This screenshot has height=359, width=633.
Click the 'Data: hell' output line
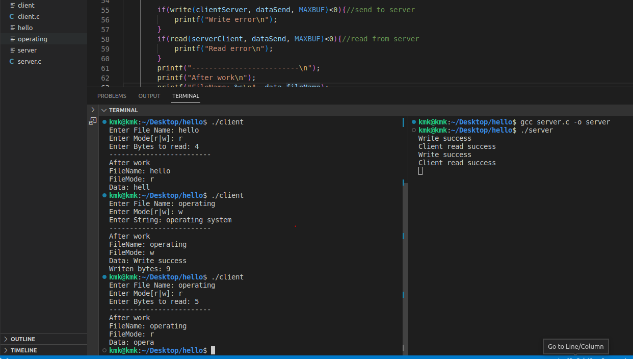tap(129, 187)
